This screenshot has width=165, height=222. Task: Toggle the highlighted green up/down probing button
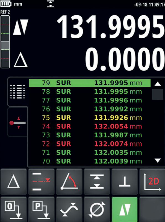coord(125,210)
